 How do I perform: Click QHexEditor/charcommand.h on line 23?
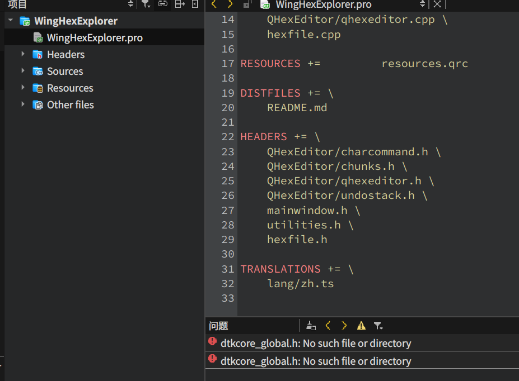(348, 151)
